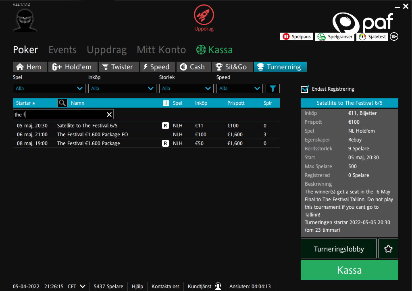The width and height of the screenshot is (412, 291).
Task: Open Mitt Konto account section
Action: pos(161,50)
